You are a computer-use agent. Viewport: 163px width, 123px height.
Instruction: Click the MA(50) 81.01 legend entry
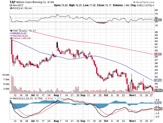pyautogui.click(x=18, y=33)
